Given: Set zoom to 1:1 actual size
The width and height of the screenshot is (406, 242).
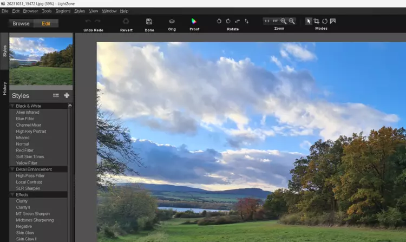Looking at the screenshot, I should pos(267,21).
